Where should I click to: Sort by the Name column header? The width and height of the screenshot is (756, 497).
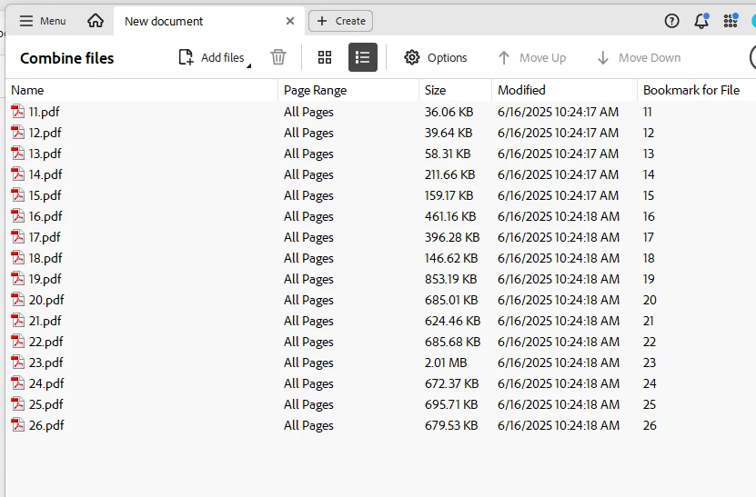point(142,90)
